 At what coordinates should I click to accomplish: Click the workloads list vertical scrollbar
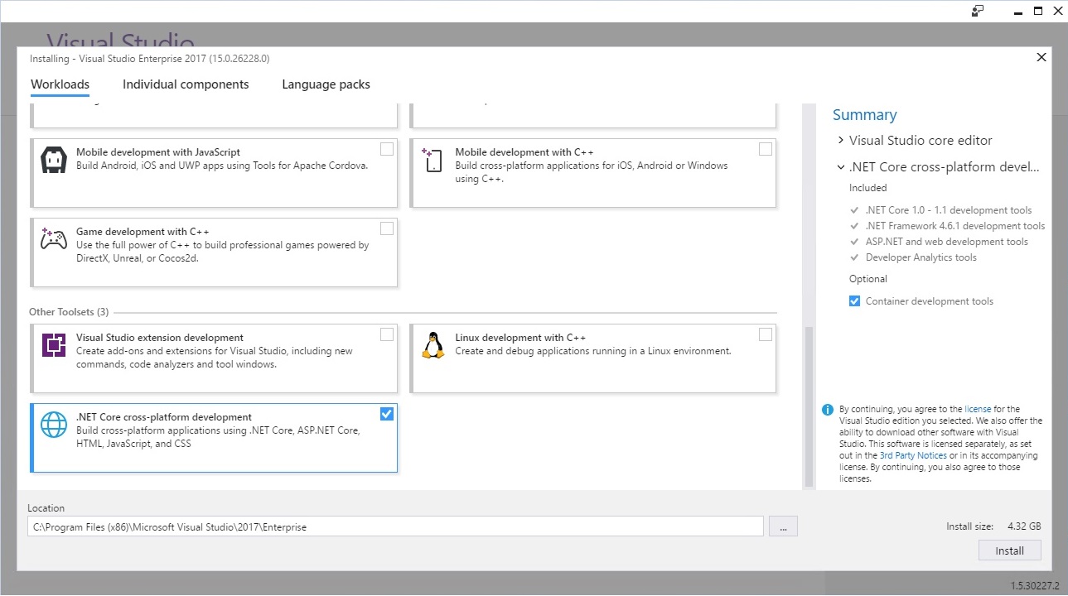click(x=809, y=406)
